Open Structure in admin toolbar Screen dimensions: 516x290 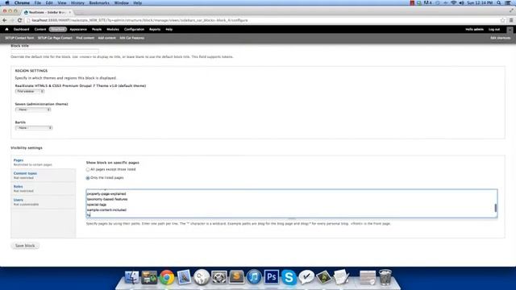click(58, 29)
